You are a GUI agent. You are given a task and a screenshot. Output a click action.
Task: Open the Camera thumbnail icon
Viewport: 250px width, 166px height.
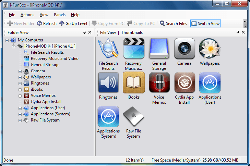coord(184,49)
